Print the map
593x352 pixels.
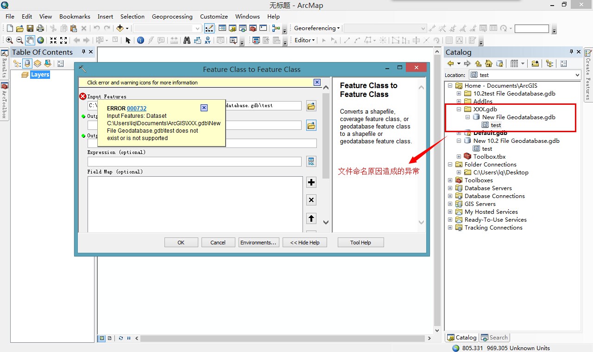[x=40, y=28]
